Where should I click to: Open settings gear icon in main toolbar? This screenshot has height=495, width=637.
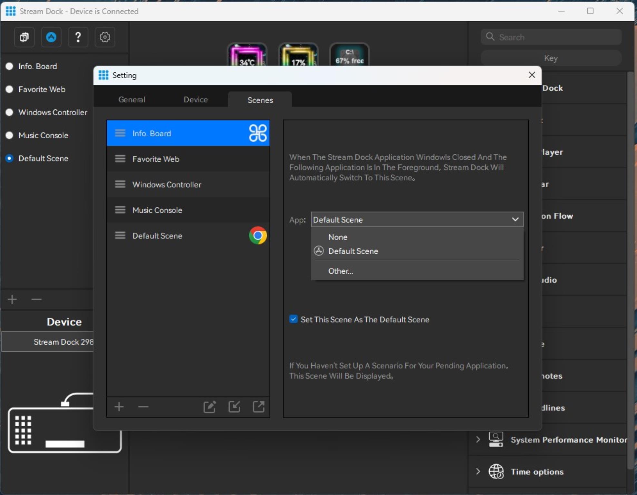click(105, 37)
